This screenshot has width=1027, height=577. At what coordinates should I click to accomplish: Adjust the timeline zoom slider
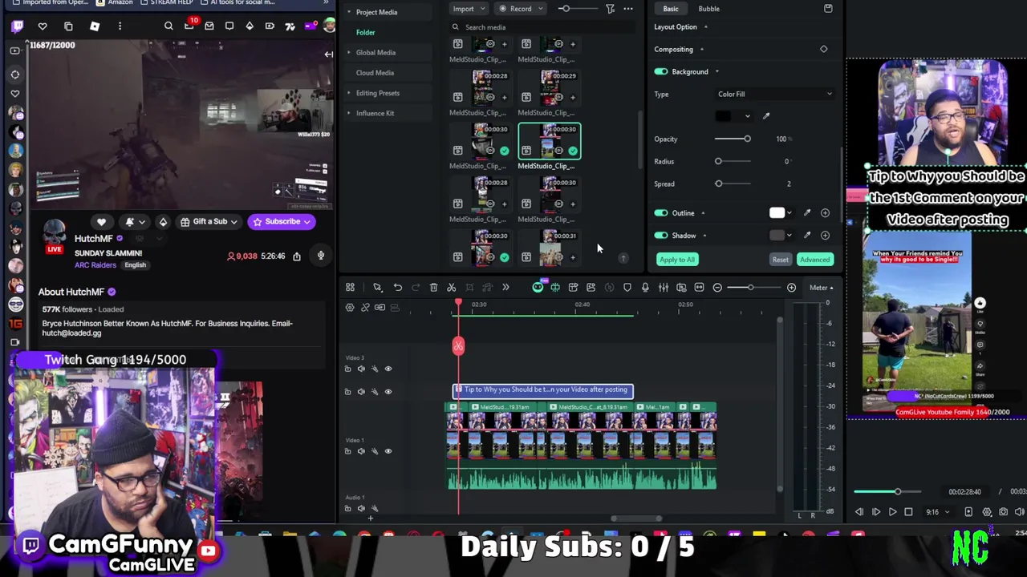click(x=750, y=288)
